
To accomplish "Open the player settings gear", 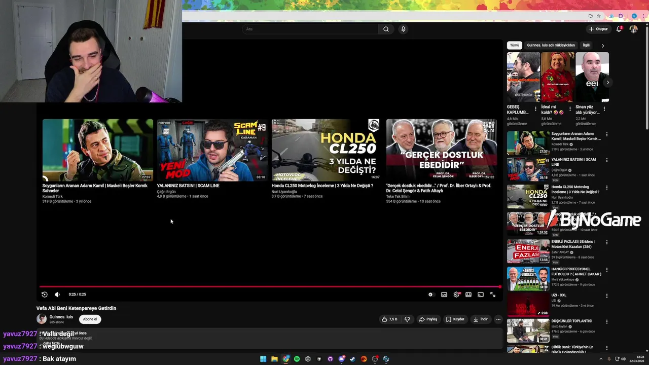I will (x=456, y=295).
